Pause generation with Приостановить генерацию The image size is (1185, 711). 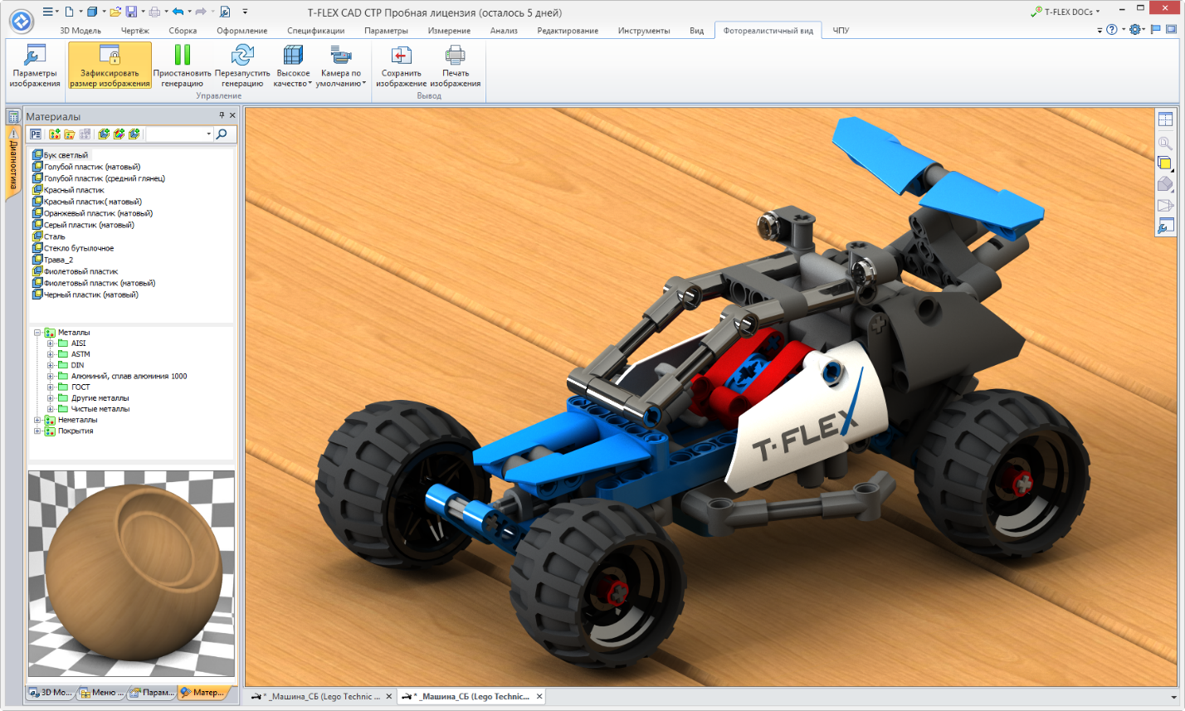tap(183, 66)
